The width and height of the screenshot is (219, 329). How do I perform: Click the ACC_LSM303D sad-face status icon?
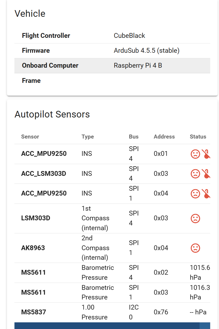(x=195, y=174)
